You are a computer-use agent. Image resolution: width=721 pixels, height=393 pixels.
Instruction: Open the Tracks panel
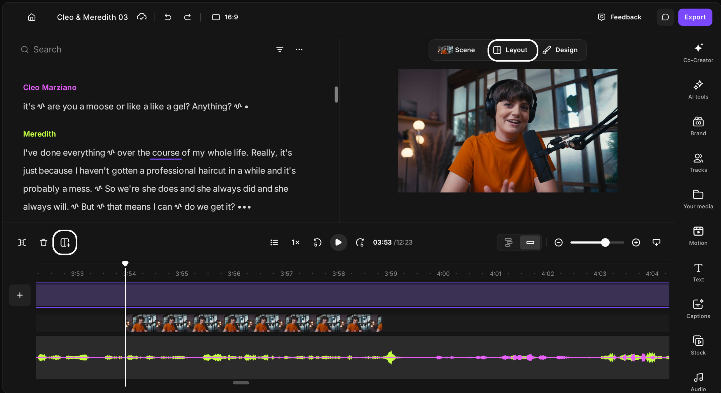pyautogui.click(x=698, y=163)
